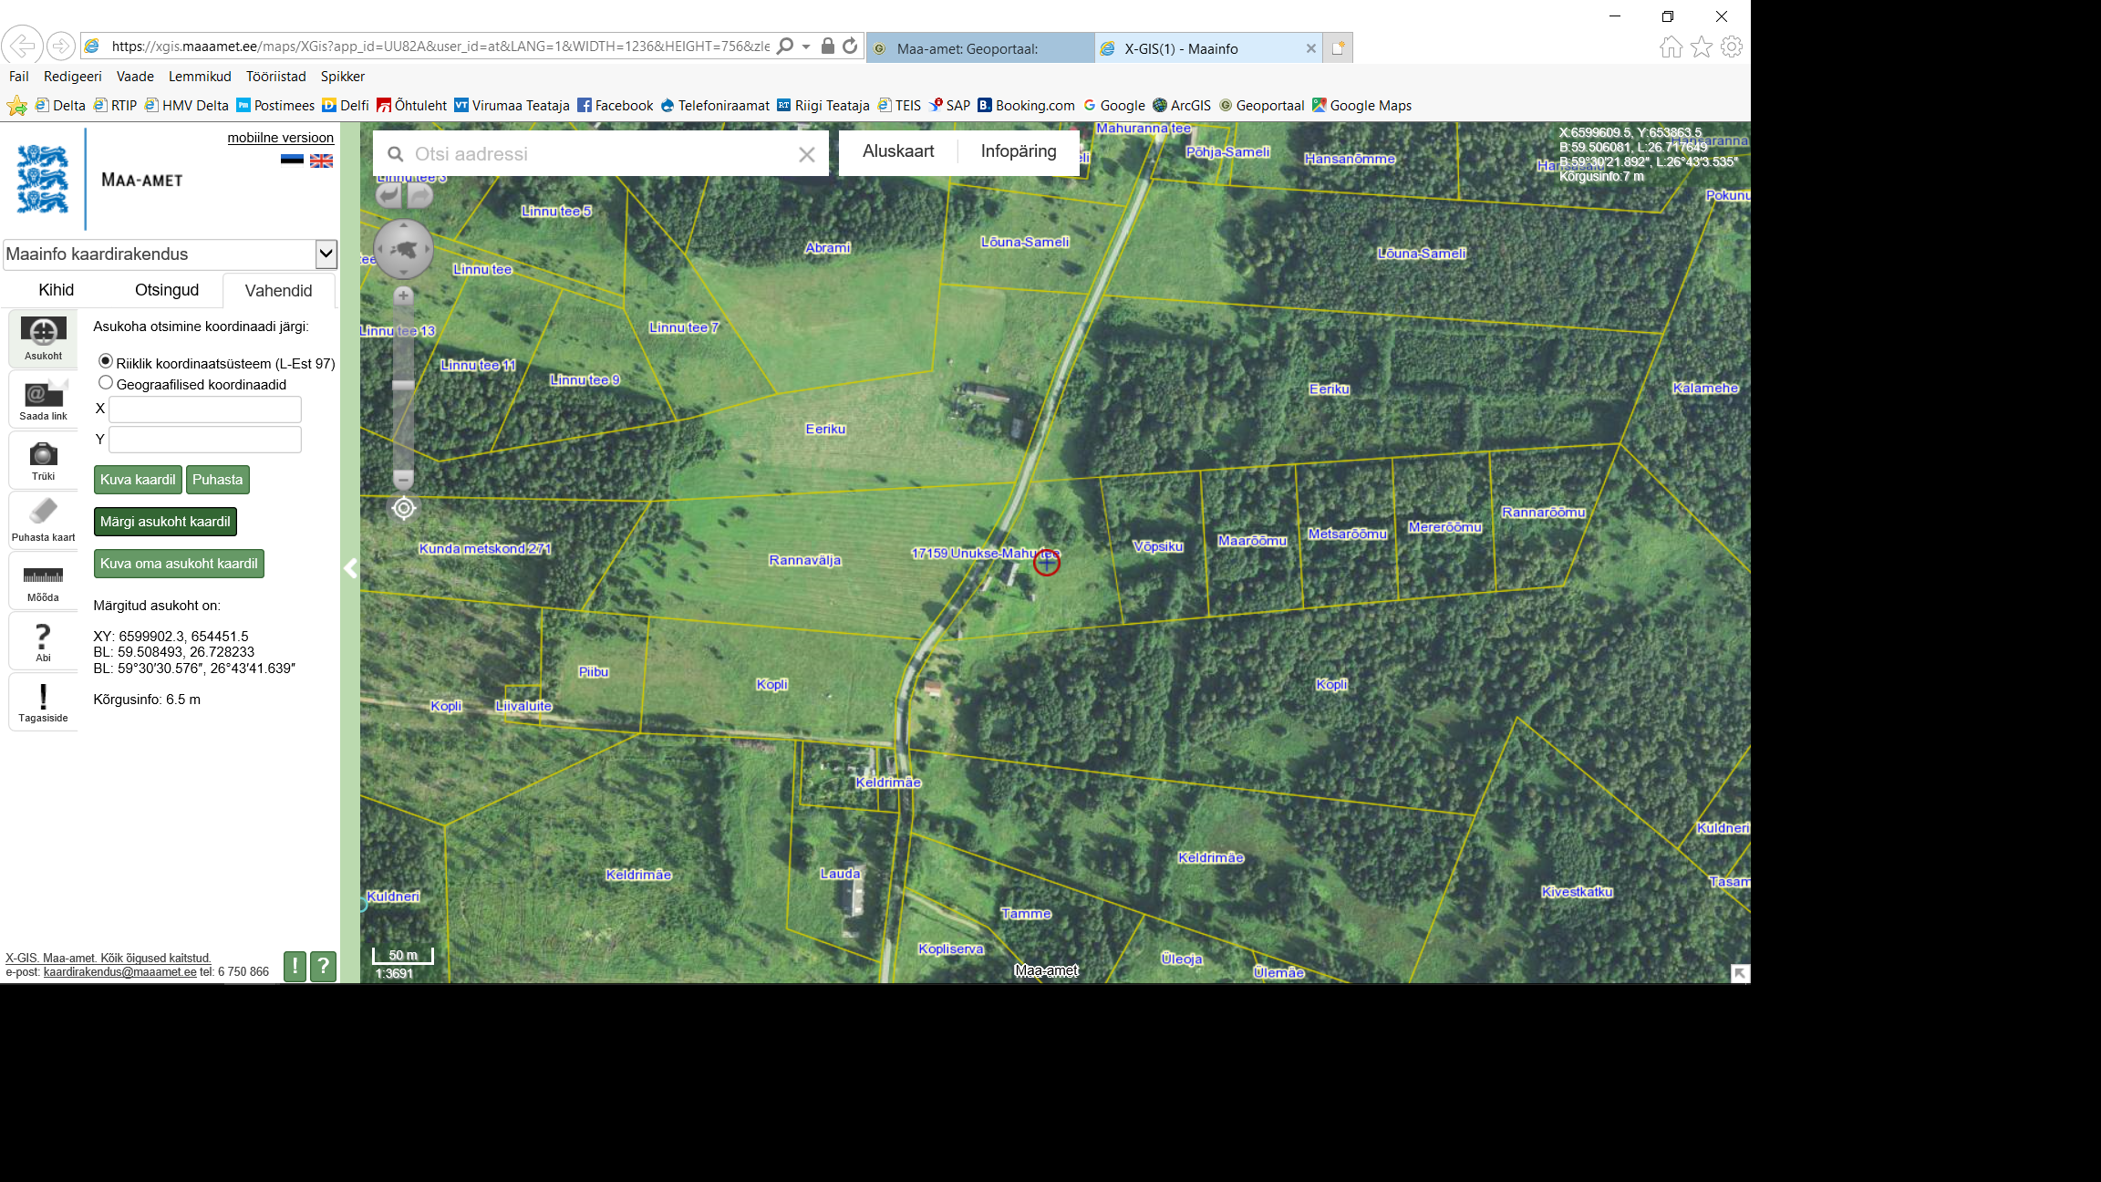Click the map zoom level slider handle
The height and width of the screenshot is (1182, 2101).
[403, 386]
